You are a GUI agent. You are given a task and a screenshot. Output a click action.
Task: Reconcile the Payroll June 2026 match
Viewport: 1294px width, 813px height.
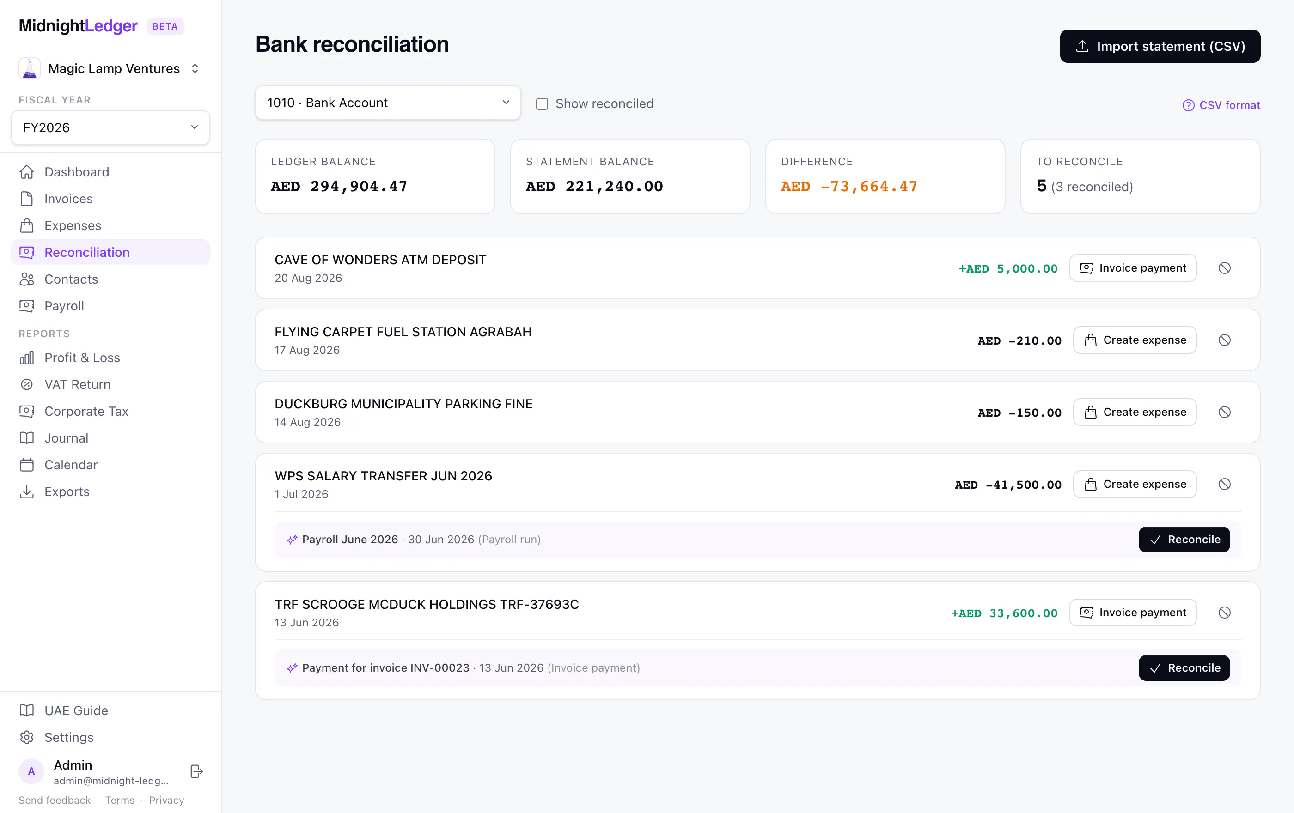(x=1184, y=539)
